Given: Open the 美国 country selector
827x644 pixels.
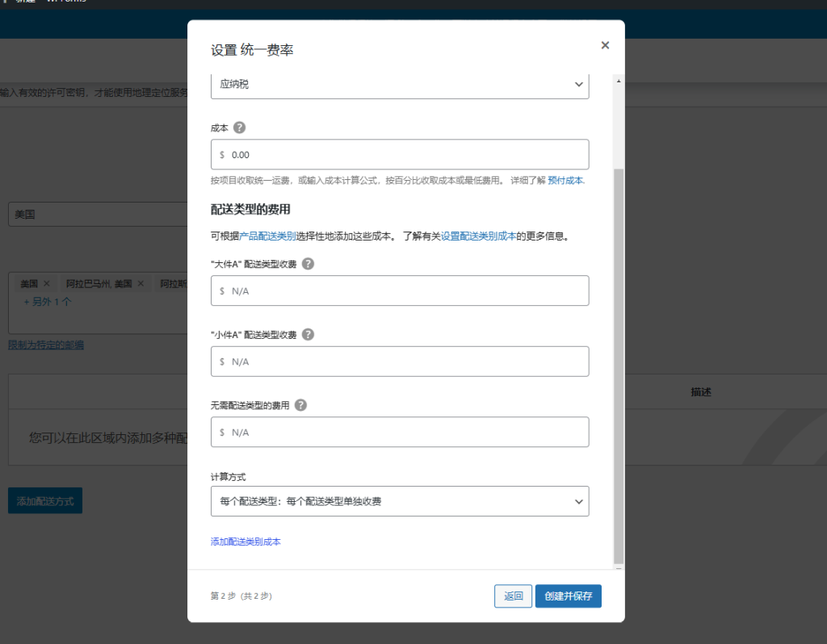Looking at the screenshot, I should tap(97, 214).
